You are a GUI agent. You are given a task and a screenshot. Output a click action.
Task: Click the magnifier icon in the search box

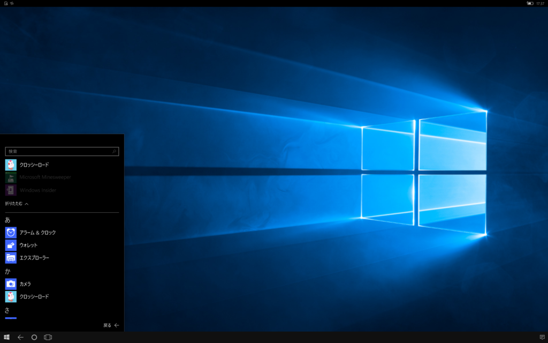click(114, 151)
